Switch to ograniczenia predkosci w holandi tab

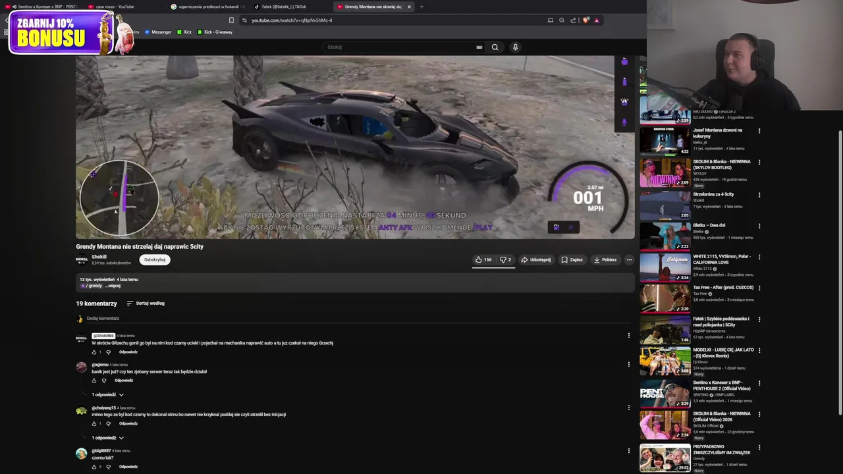[208, 7]
